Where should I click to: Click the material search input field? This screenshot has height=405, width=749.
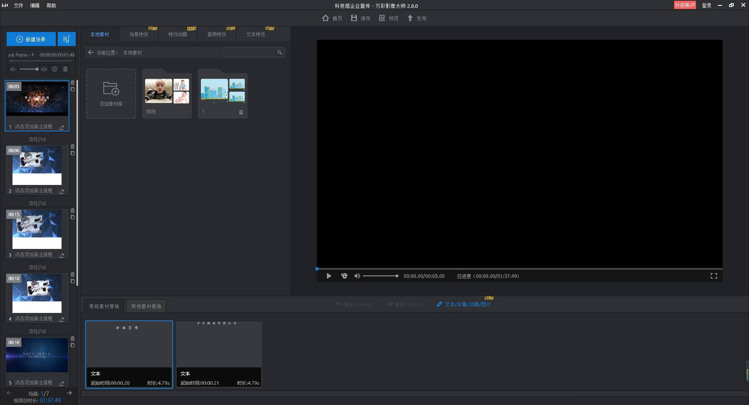250,52
